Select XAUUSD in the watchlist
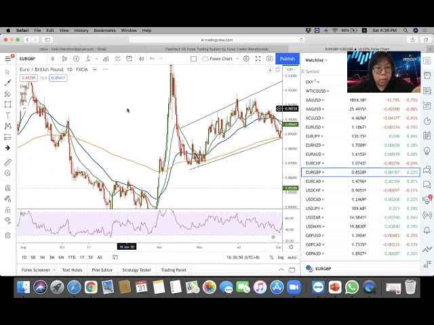 point(315,100)
